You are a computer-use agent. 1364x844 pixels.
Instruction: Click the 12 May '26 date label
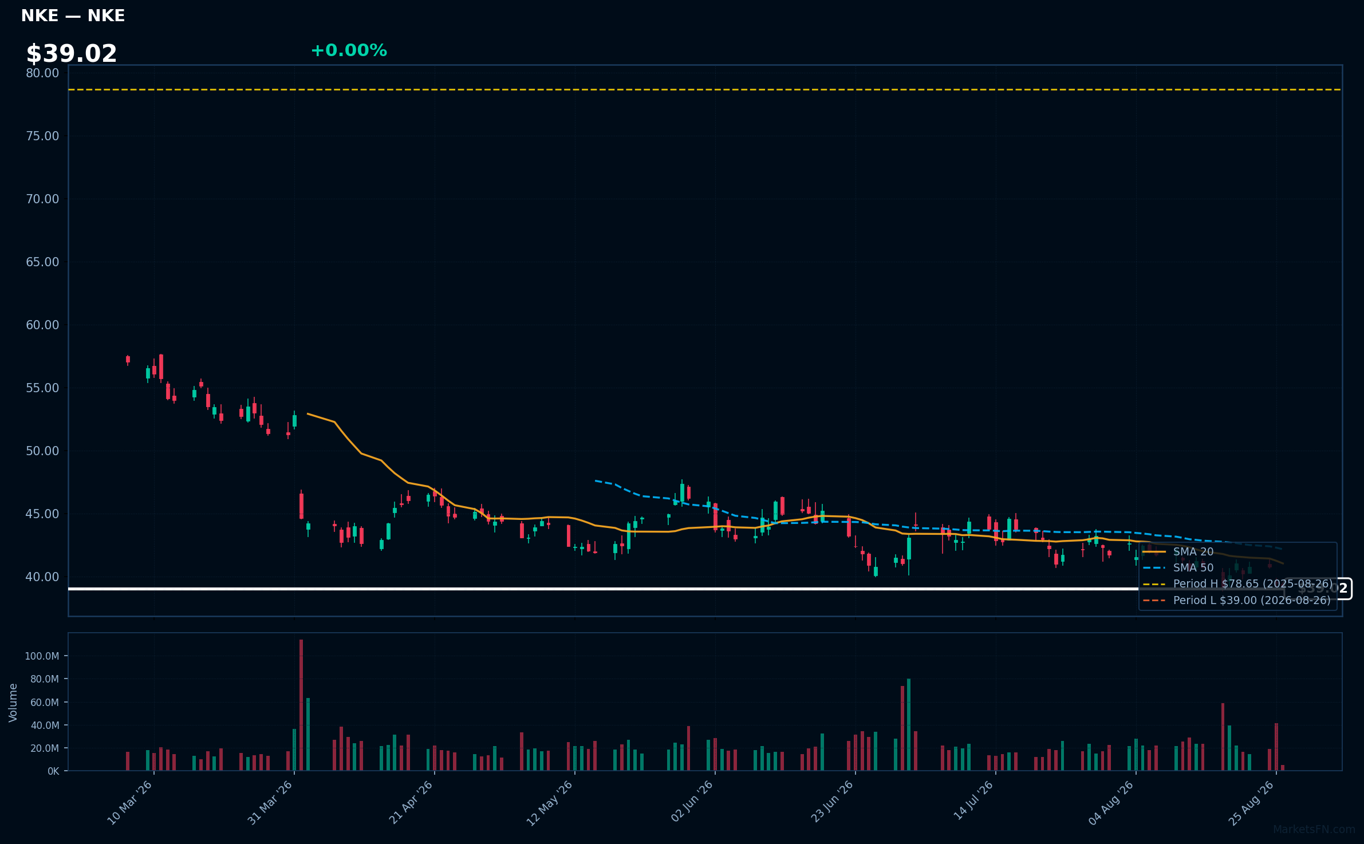550,803
